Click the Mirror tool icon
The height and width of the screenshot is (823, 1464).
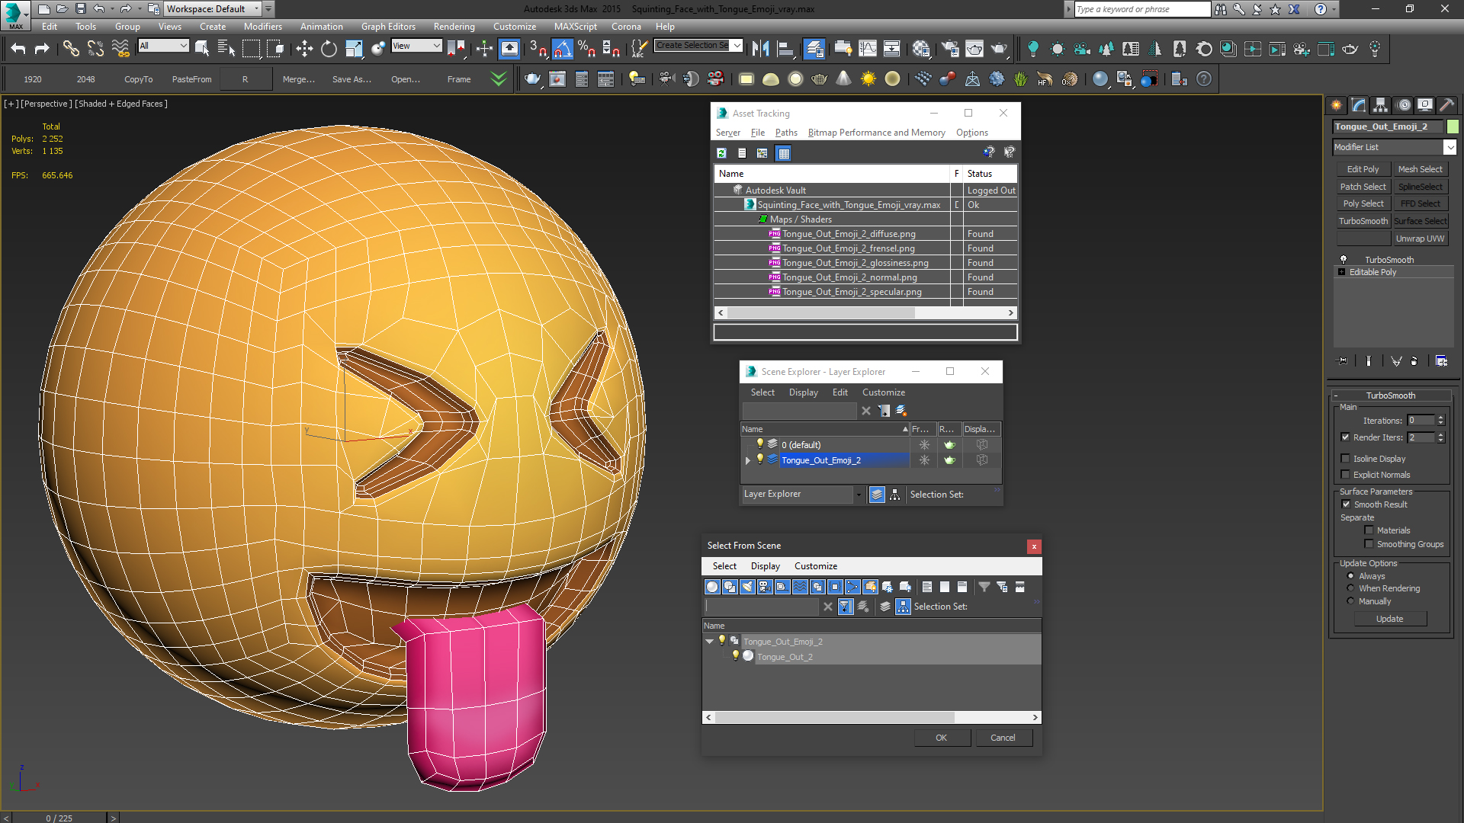(760, 49)
